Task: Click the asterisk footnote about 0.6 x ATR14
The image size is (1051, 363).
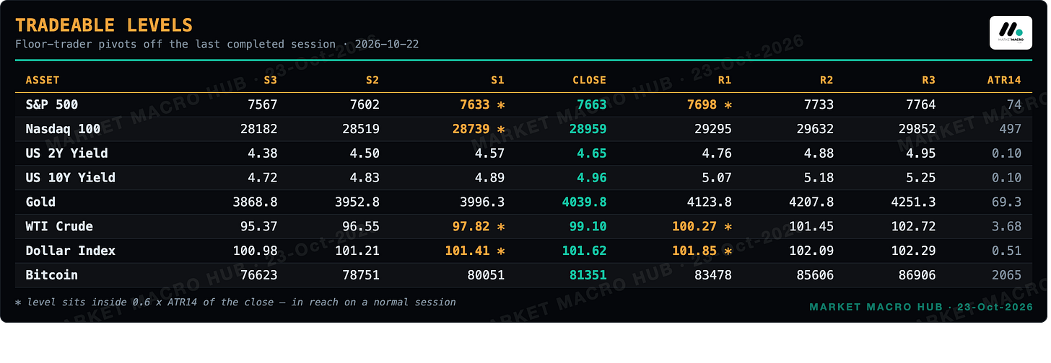Action: [235, 302]
